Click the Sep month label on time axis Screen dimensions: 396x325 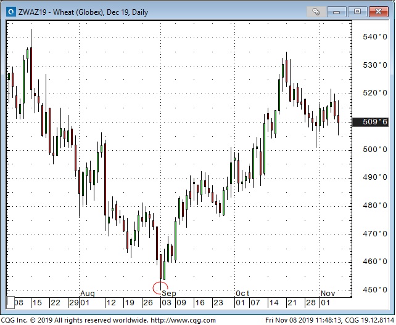(x=169, y=294)
